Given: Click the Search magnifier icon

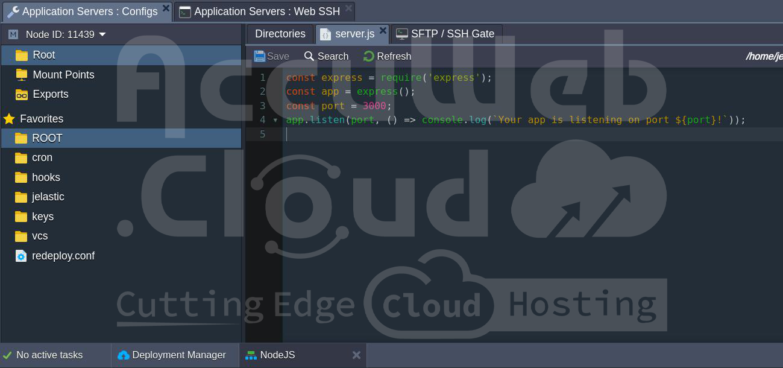Looking at the screenshot, I should (x=309, y=56).
